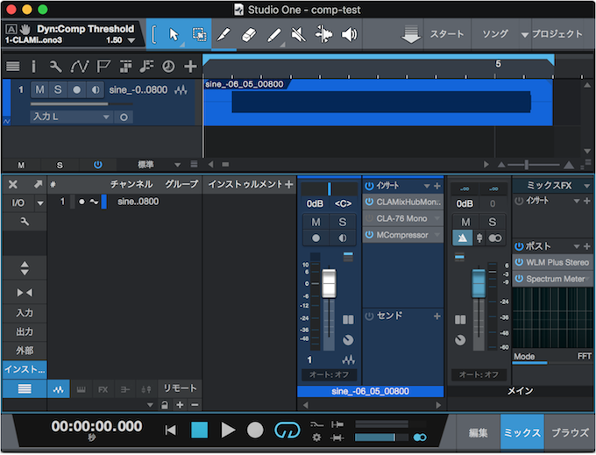Detach the mixer console arrow icon
596x455 pixels.
point(38,184)
